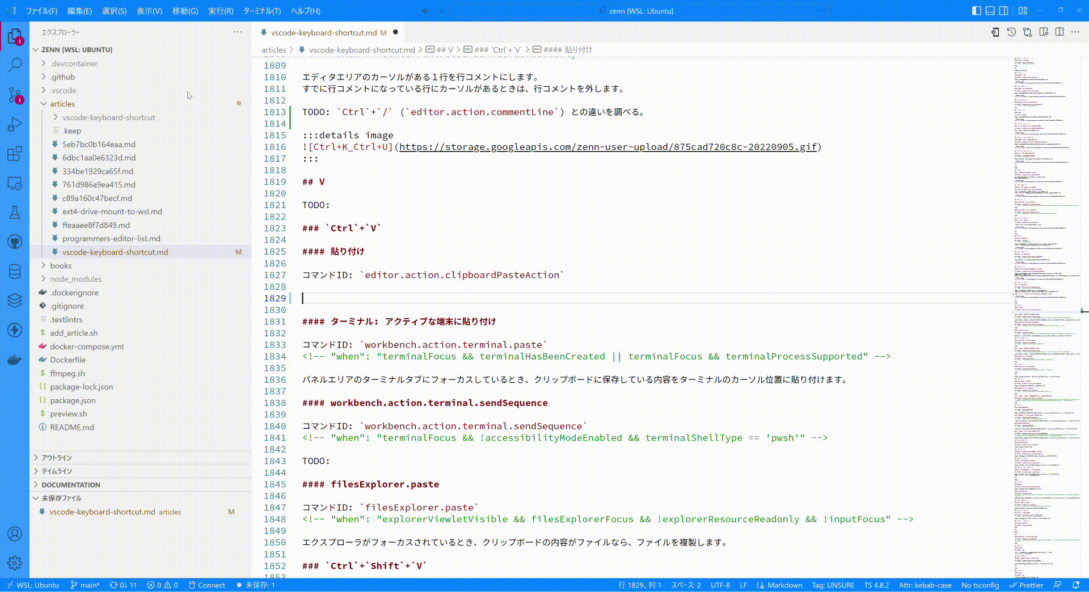
Task: Open the Testing flask view
Action: [x=15, y=213]
